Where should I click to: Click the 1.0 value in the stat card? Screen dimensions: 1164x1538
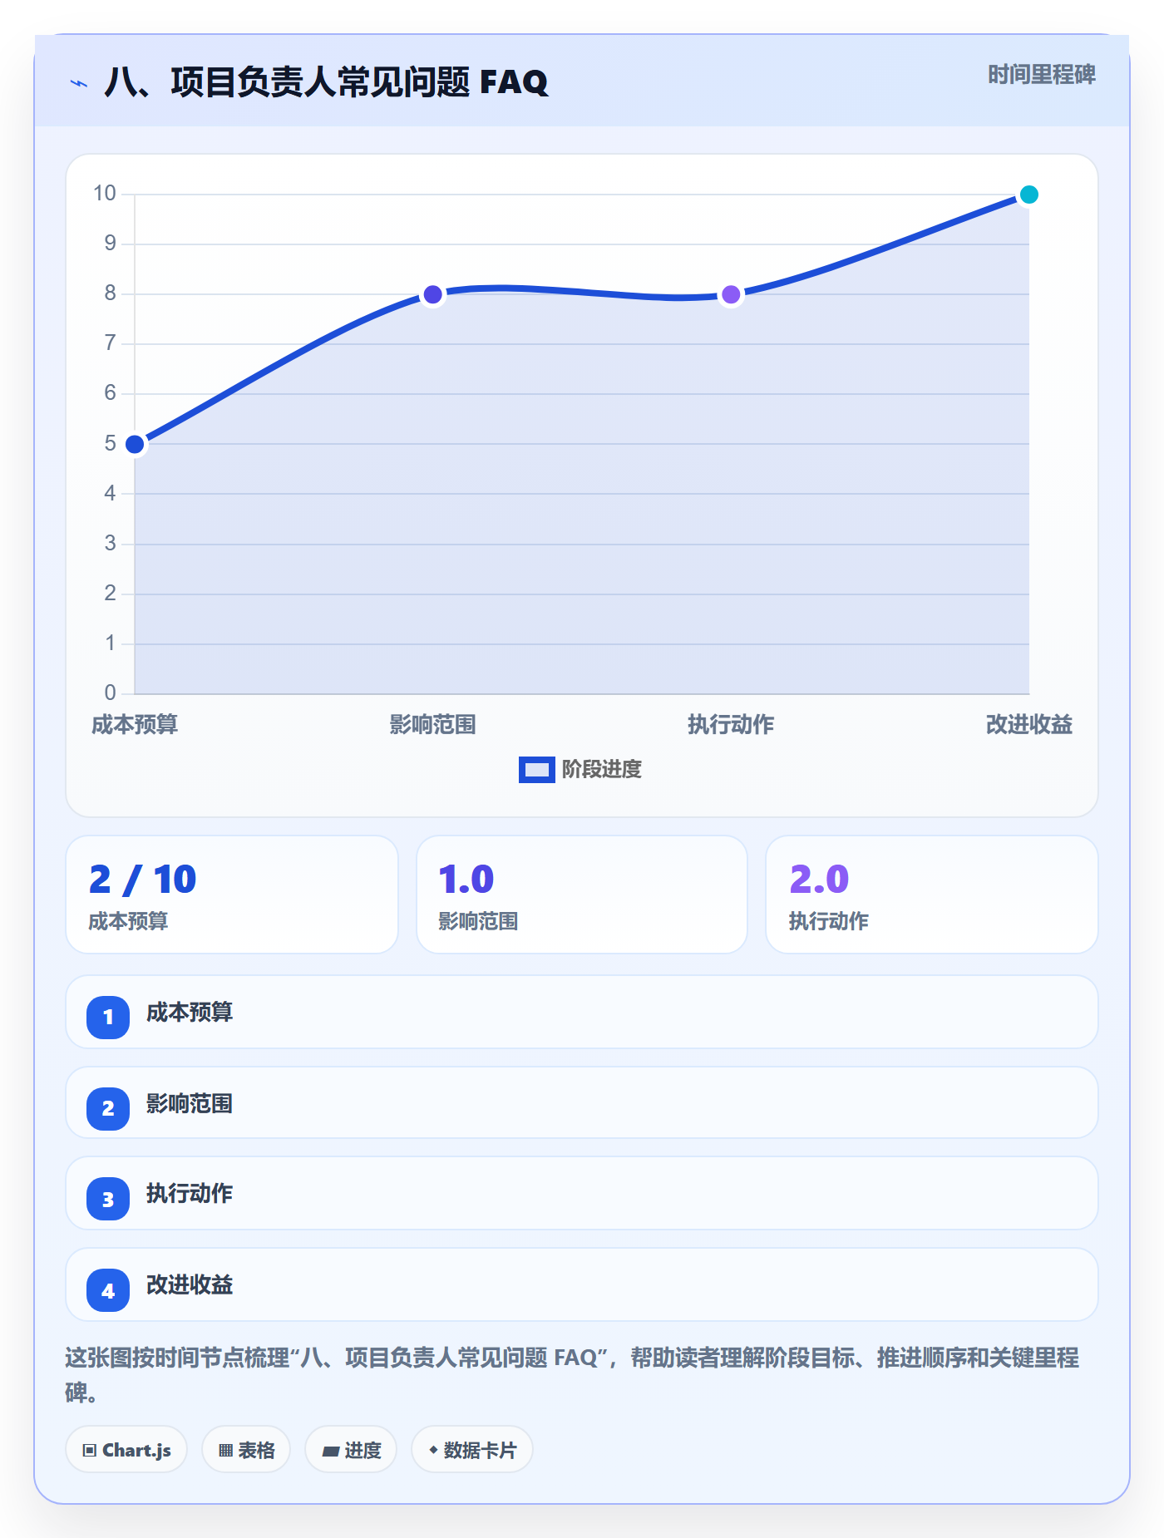tap(466, 880)
